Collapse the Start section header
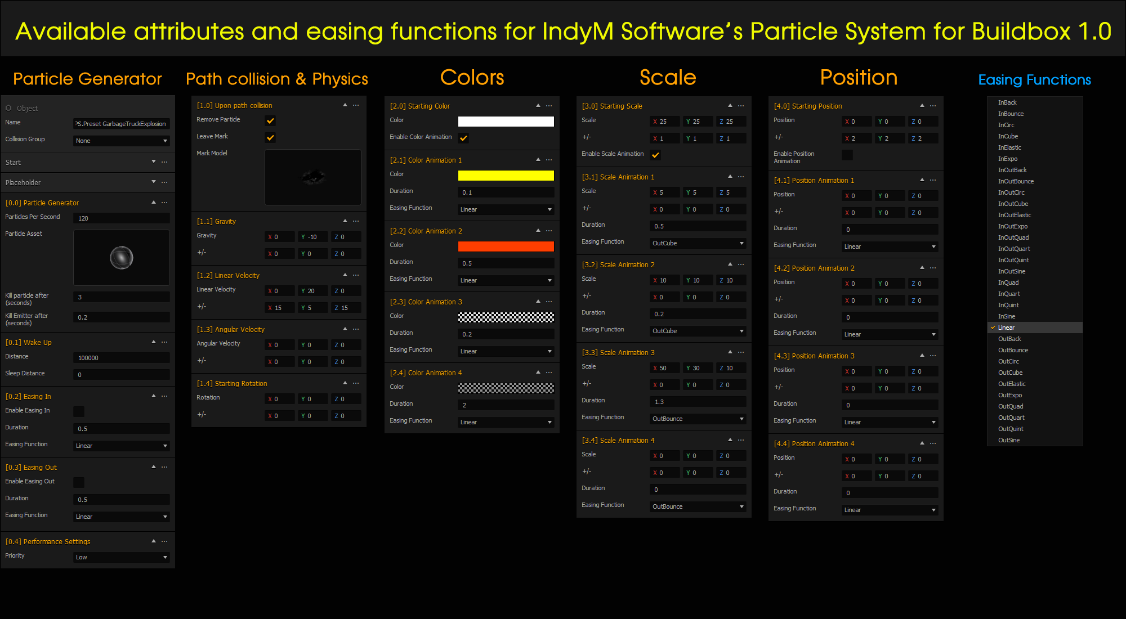1126x619 pixels. pos(153,162)
